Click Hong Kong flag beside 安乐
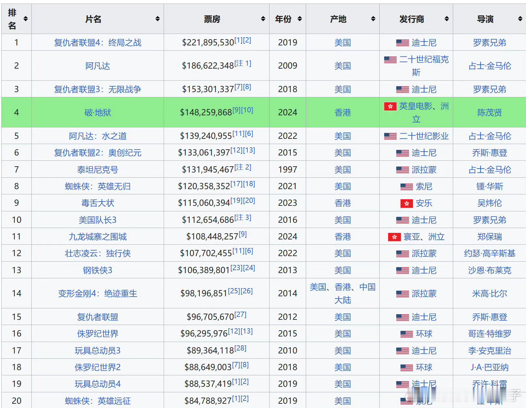 tap(407, 204)
